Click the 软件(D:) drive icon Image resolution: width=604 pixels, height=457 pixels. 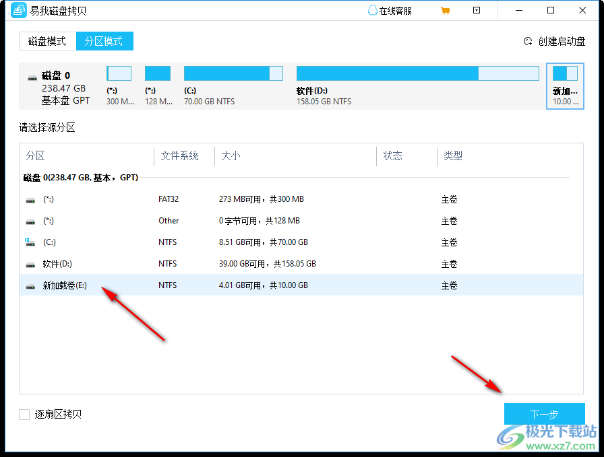pos(30,263)
